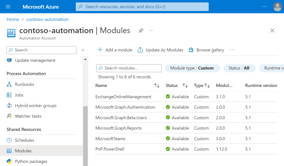This screenshot has height=166, width=284.
Task: Open the Runtime version filter
Action: pos(275,68)
